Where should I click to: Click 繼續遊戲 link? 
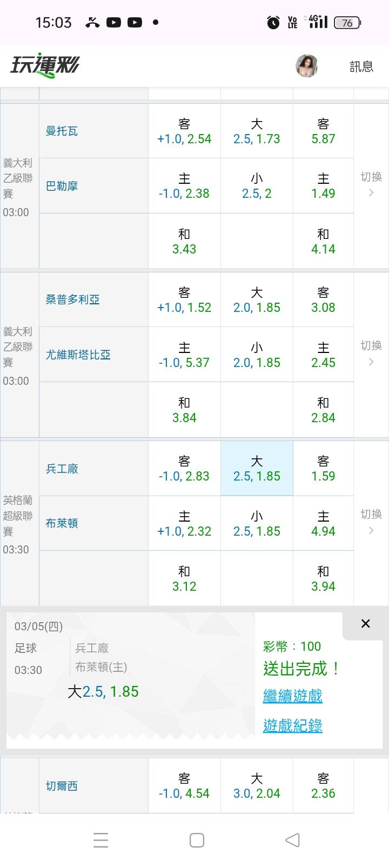pyautogui.click(x=292, y=696)
